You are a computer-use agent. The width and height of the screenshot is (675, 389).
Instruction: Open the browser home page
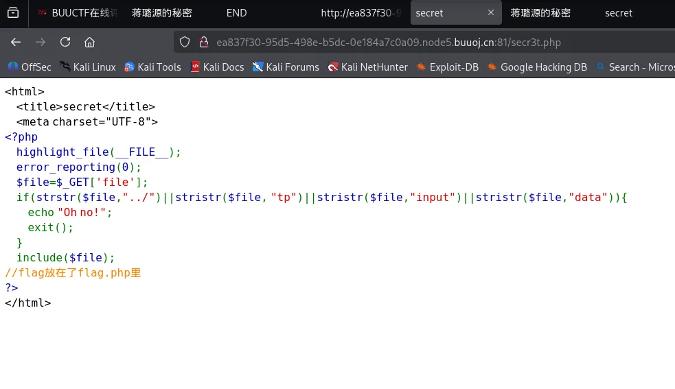pos(89,42)
